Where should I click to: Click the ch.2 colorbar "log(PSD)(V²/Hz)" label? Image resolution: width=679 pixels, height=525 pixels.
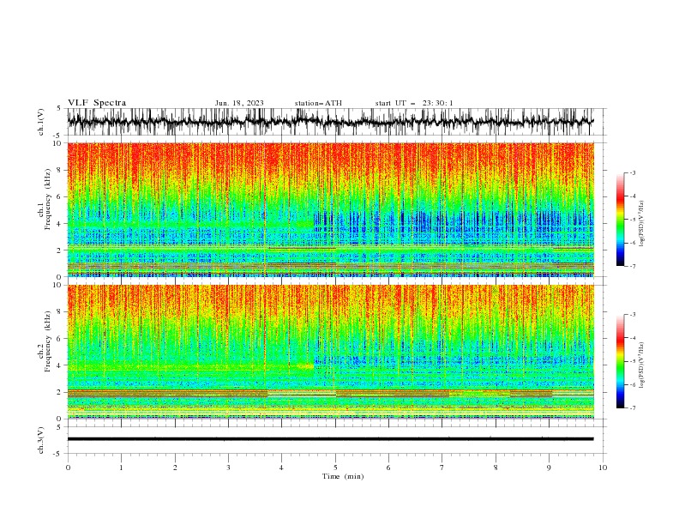click(642, 365)
